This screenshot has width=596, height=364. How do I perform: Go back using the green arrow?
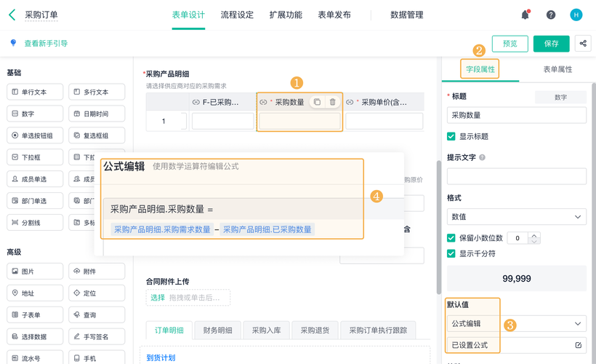pyautogui.click(x=12, y=15)
